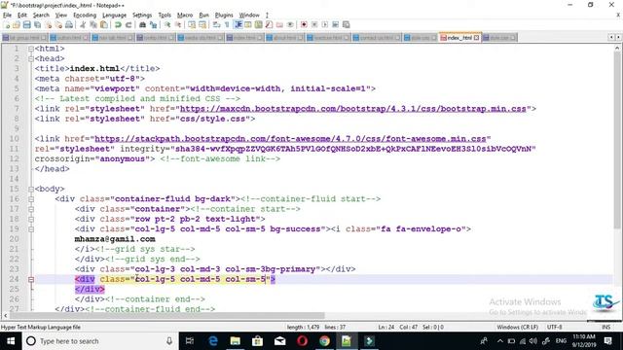Click the Playback macro toolbar icon
The width and height of the screenshot is (623, 350).
(x=324, y=24)
